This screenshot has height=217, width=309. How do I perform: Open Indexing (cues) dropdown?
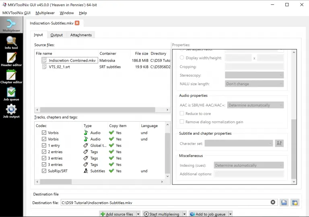249,165
